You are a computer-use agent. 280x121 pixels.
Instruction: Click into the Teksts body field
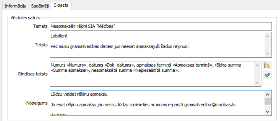point(161,45)
